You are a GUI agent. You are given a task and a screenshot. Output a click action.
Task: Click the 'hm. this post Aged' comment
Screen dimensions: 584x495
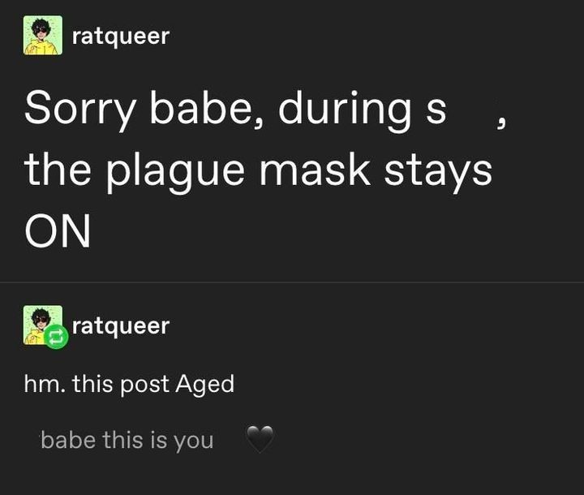129,385
